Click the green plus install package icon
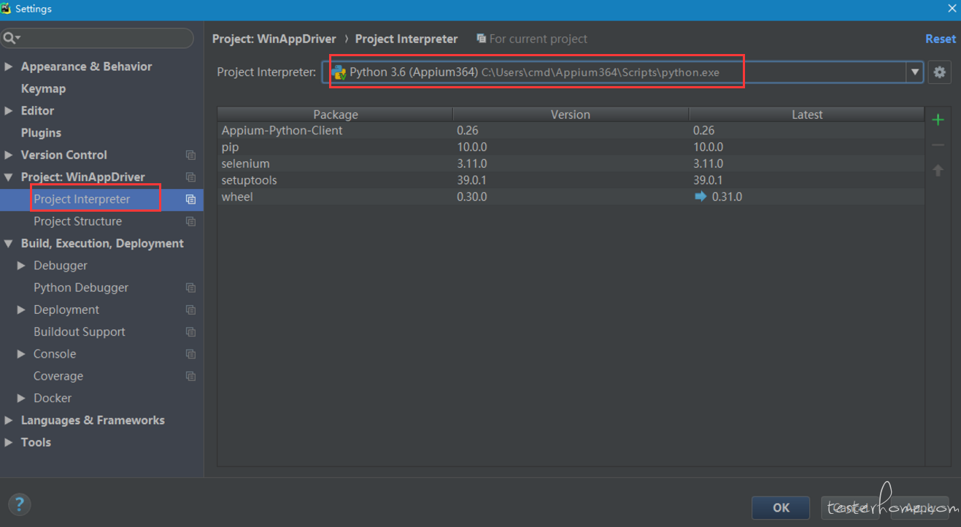Viewport: 961px width, 527px height. click(x=938, y=120)
